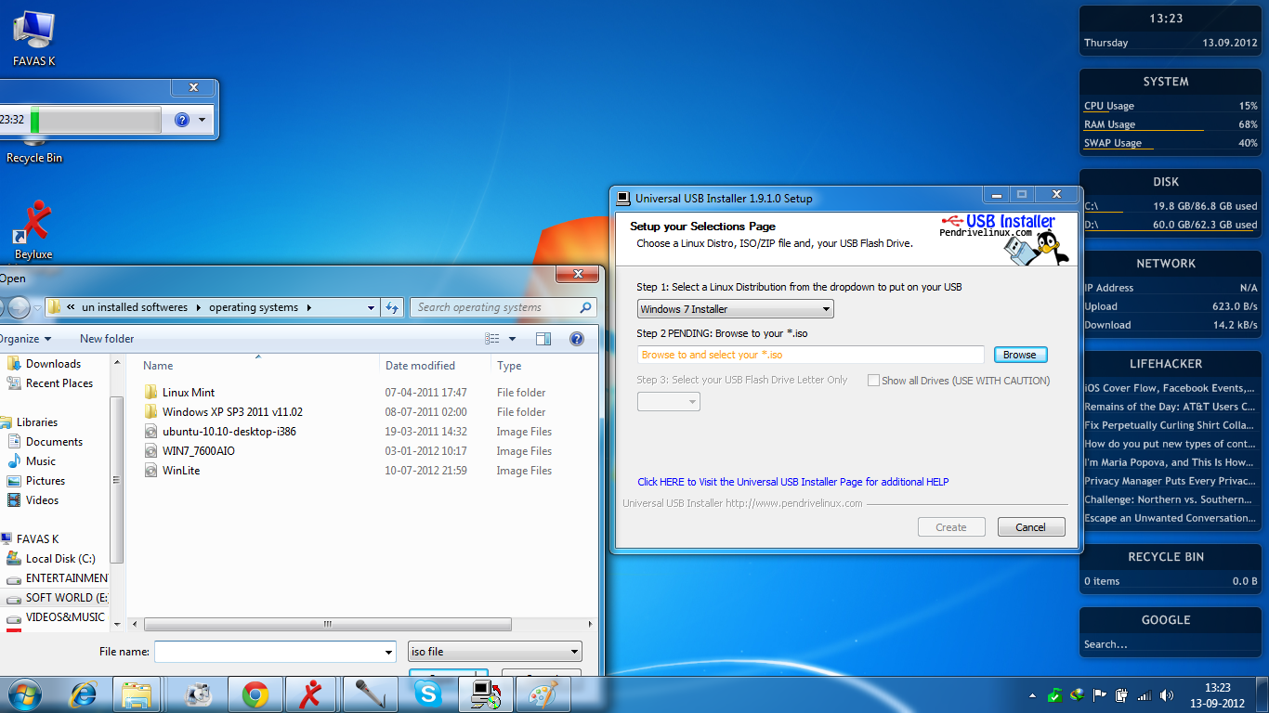This screenshot has width=1269, height=713.
Task: Open the FAVAS K desktop icon
Action: pyautogui.click(x=33, y=39)
